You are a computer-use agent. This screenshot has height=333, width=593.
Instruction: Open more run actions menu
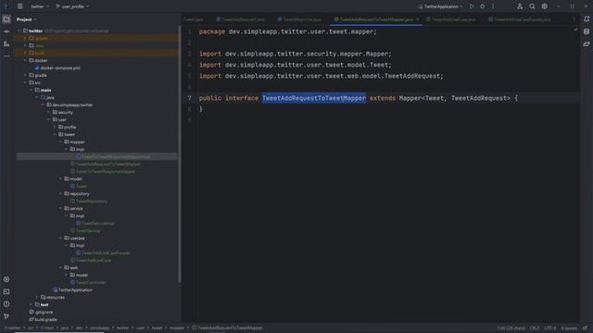coord(493,6)
